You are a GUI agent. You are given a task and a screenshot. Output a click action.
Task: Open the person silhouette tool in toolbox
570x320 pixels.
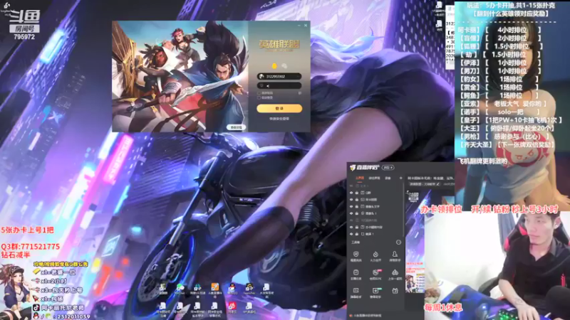395,255
